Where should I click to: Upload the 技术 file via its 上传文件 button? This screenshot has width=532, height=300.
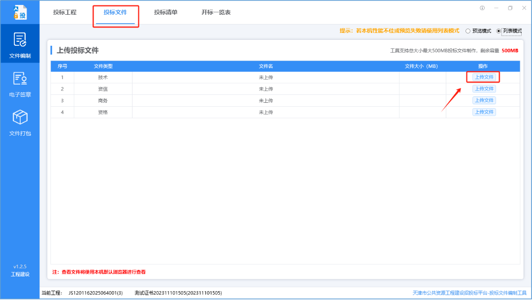click(484, 77)
